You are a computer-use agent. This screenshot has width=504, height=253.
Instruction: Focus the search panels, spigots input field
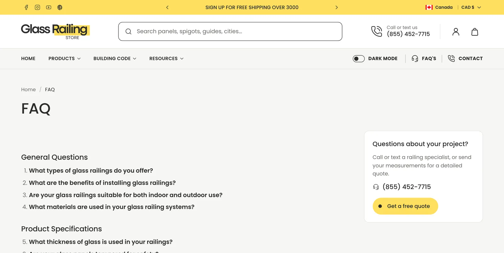(x=230, y=31)
